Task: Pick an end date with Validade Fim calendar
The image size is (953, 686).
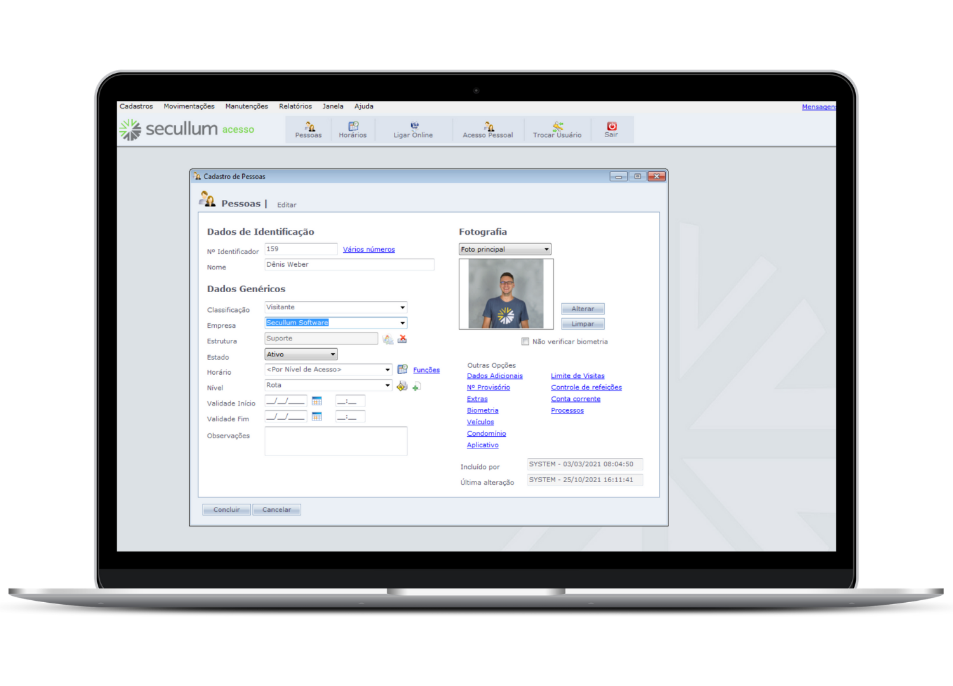Action: 316,417
